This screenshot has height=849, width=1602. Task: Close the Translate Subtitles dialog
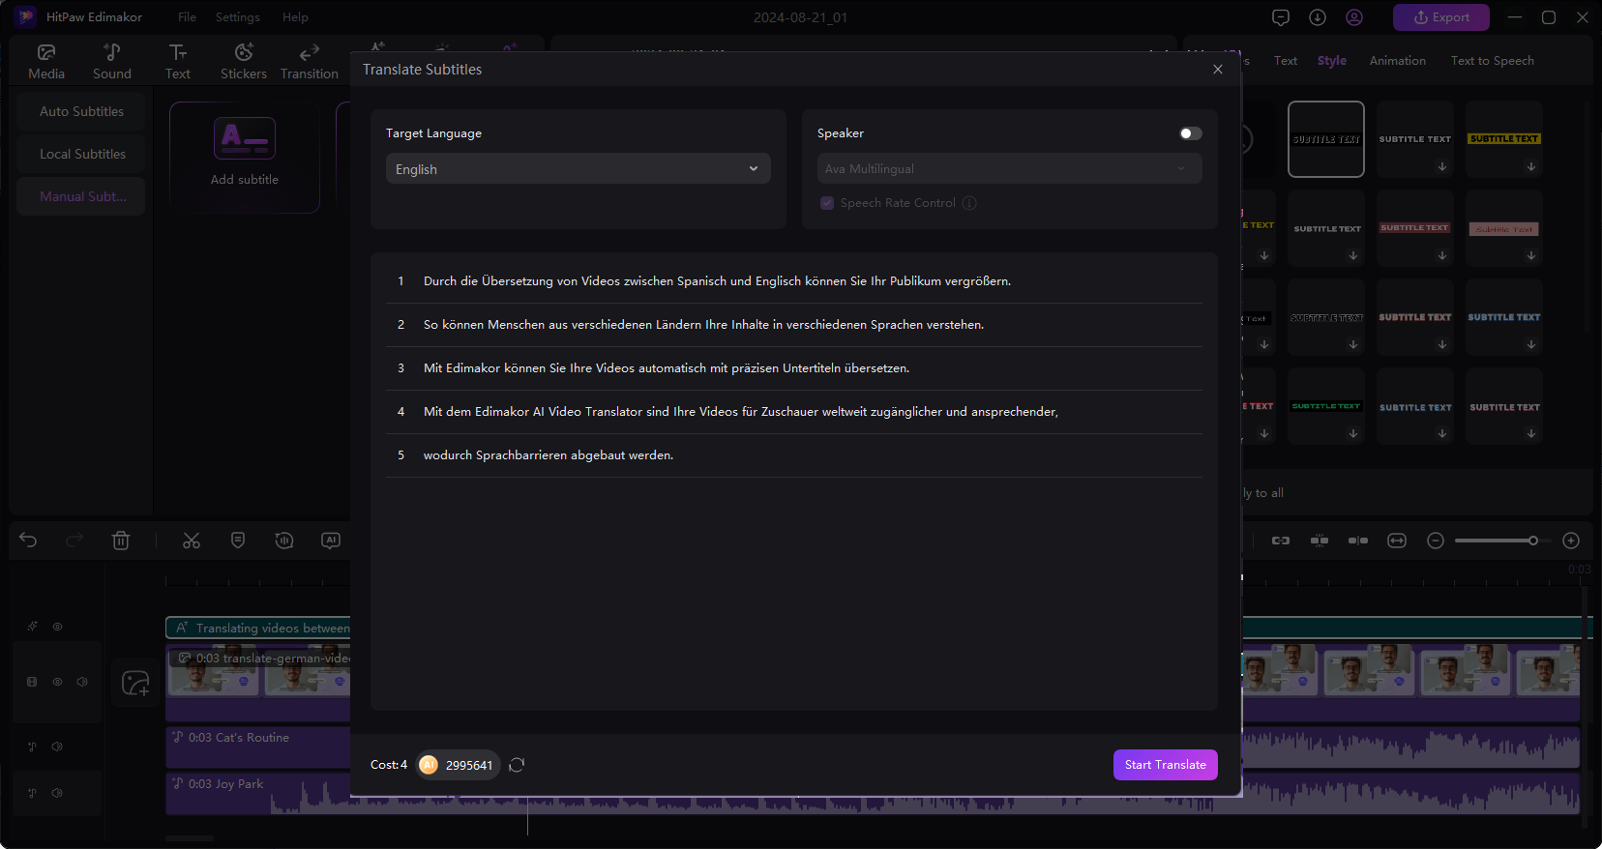1218,70
